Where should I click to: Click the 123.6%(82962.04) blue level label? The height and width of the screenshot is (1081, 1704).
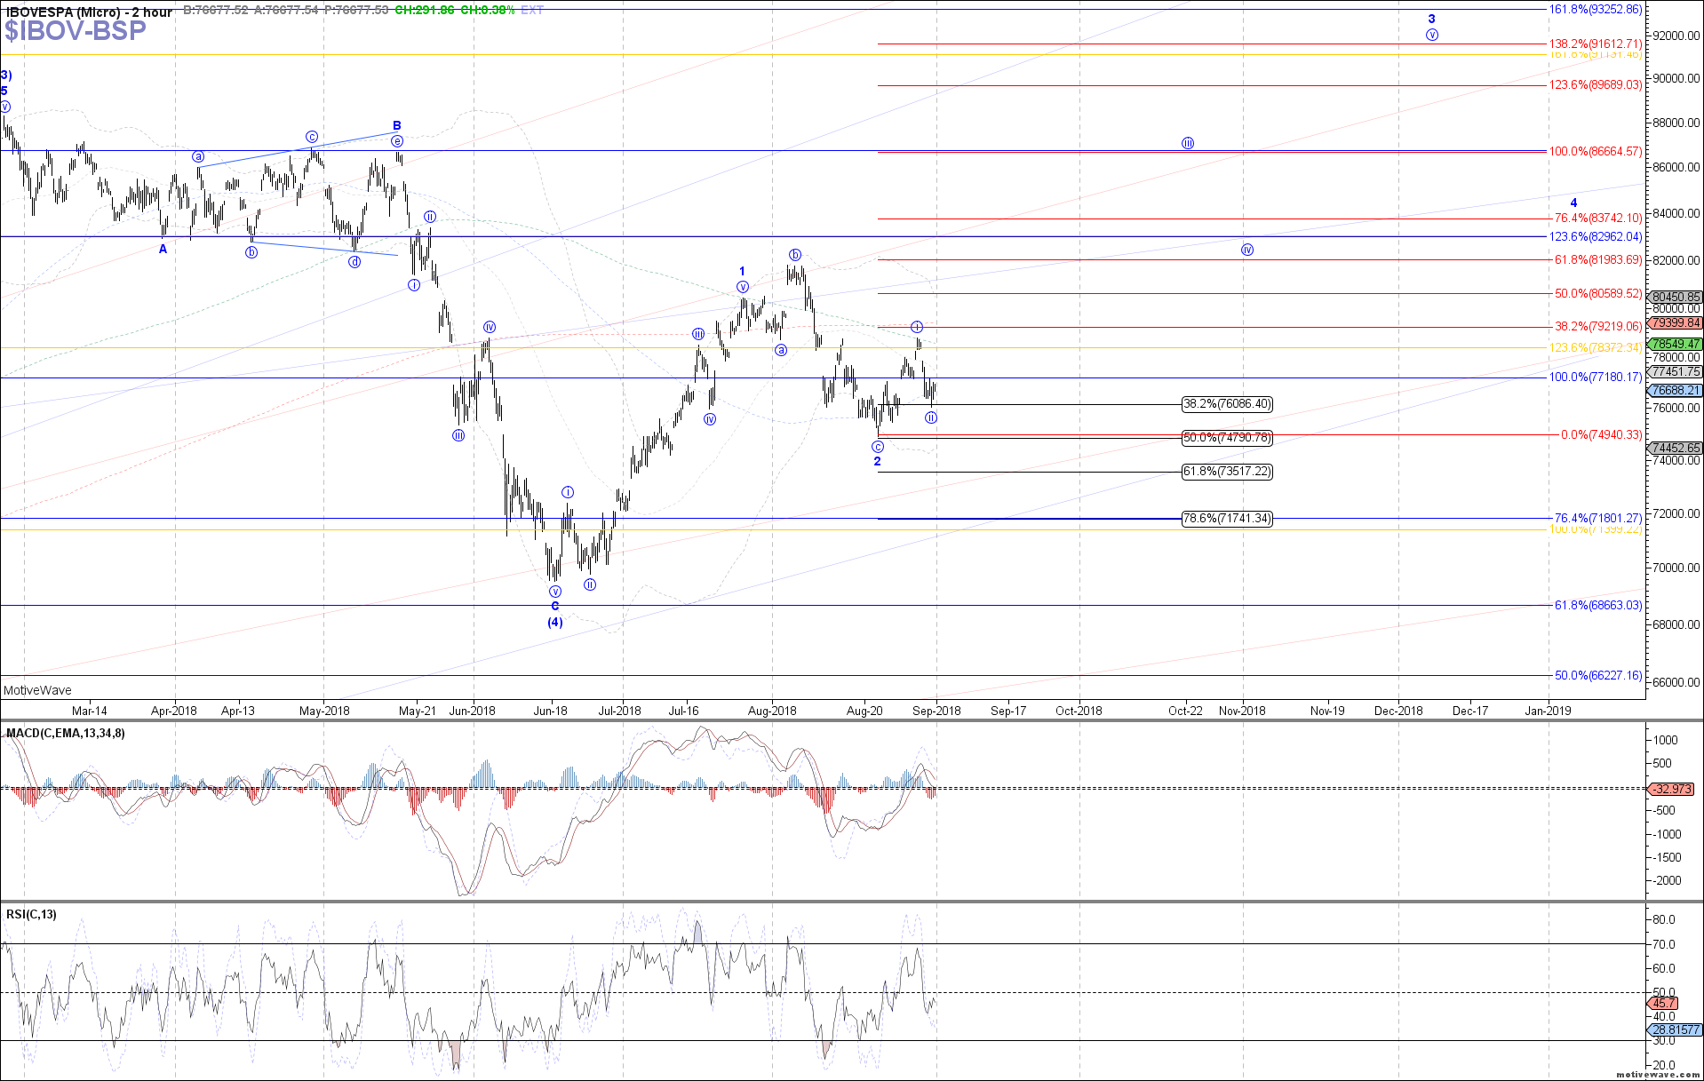[1596, 236]
